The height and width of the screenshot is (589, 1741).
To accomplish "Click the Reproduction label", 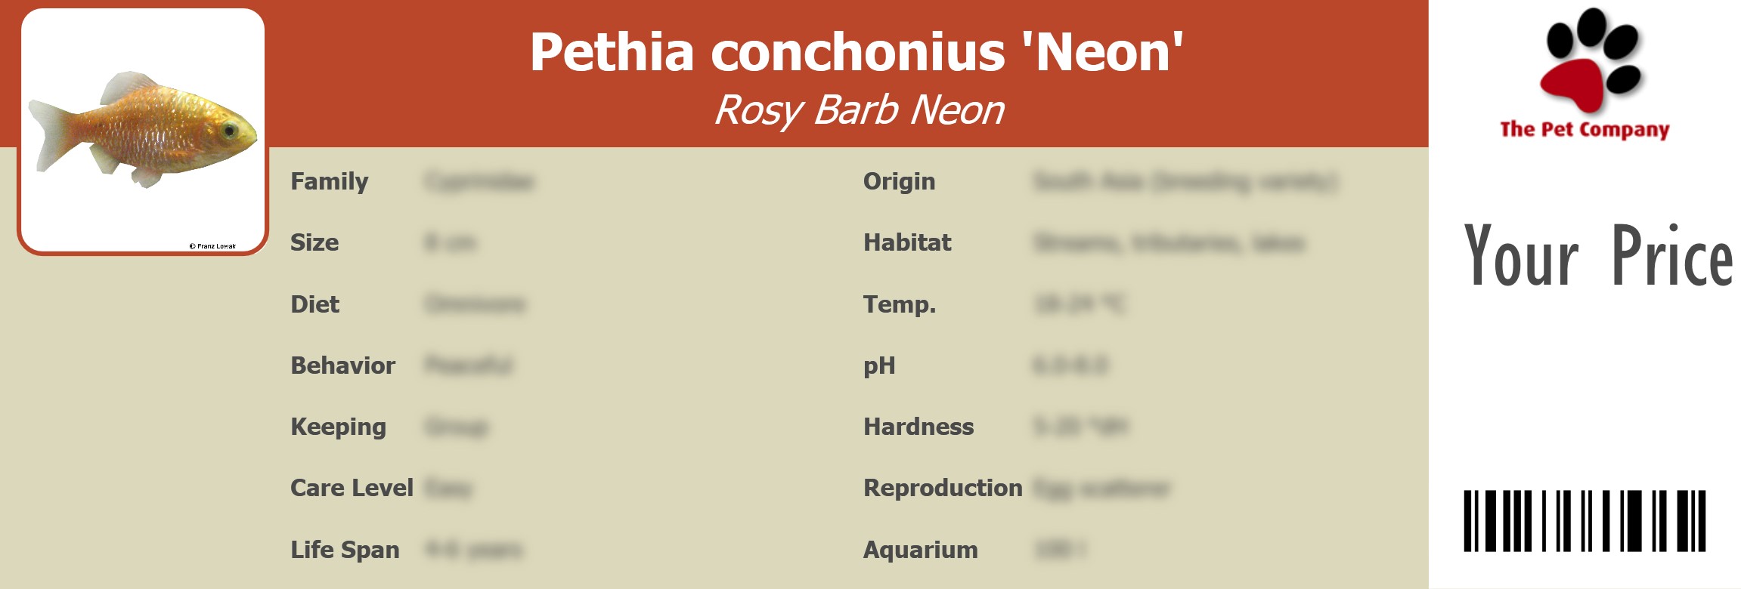I will 943,488.
